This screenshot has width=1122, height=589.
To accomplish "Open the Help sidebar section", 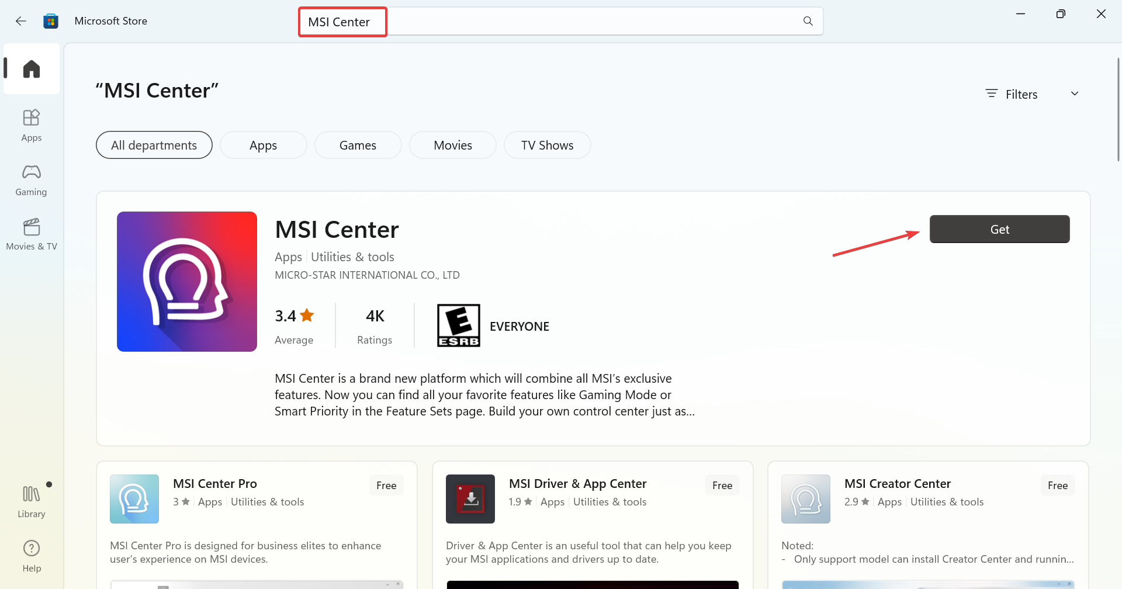I will click(x=32, y=556).
